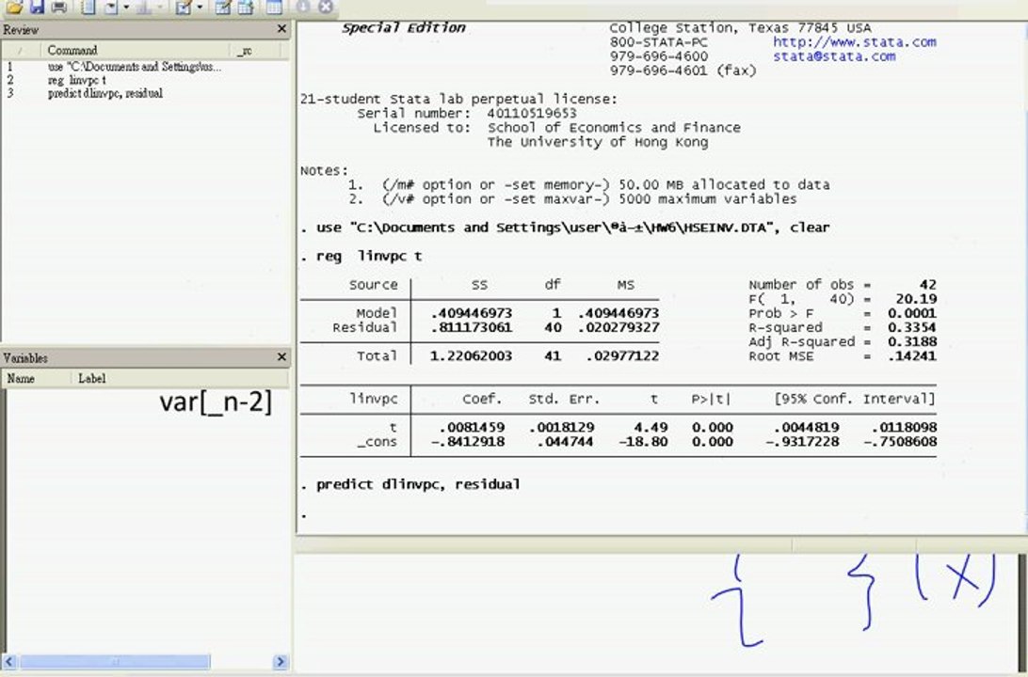Click the Prob > F value 0.0001
Screen dimensions: 1028x677
912,313
